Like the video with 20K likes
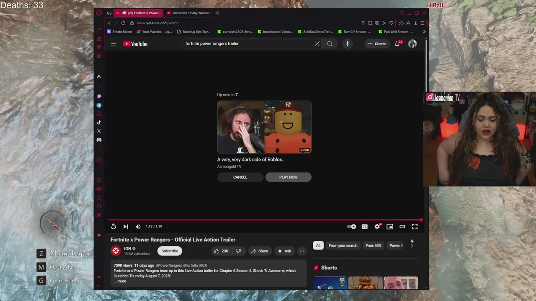This screenshot has width=536, height=301. point(221,251)
